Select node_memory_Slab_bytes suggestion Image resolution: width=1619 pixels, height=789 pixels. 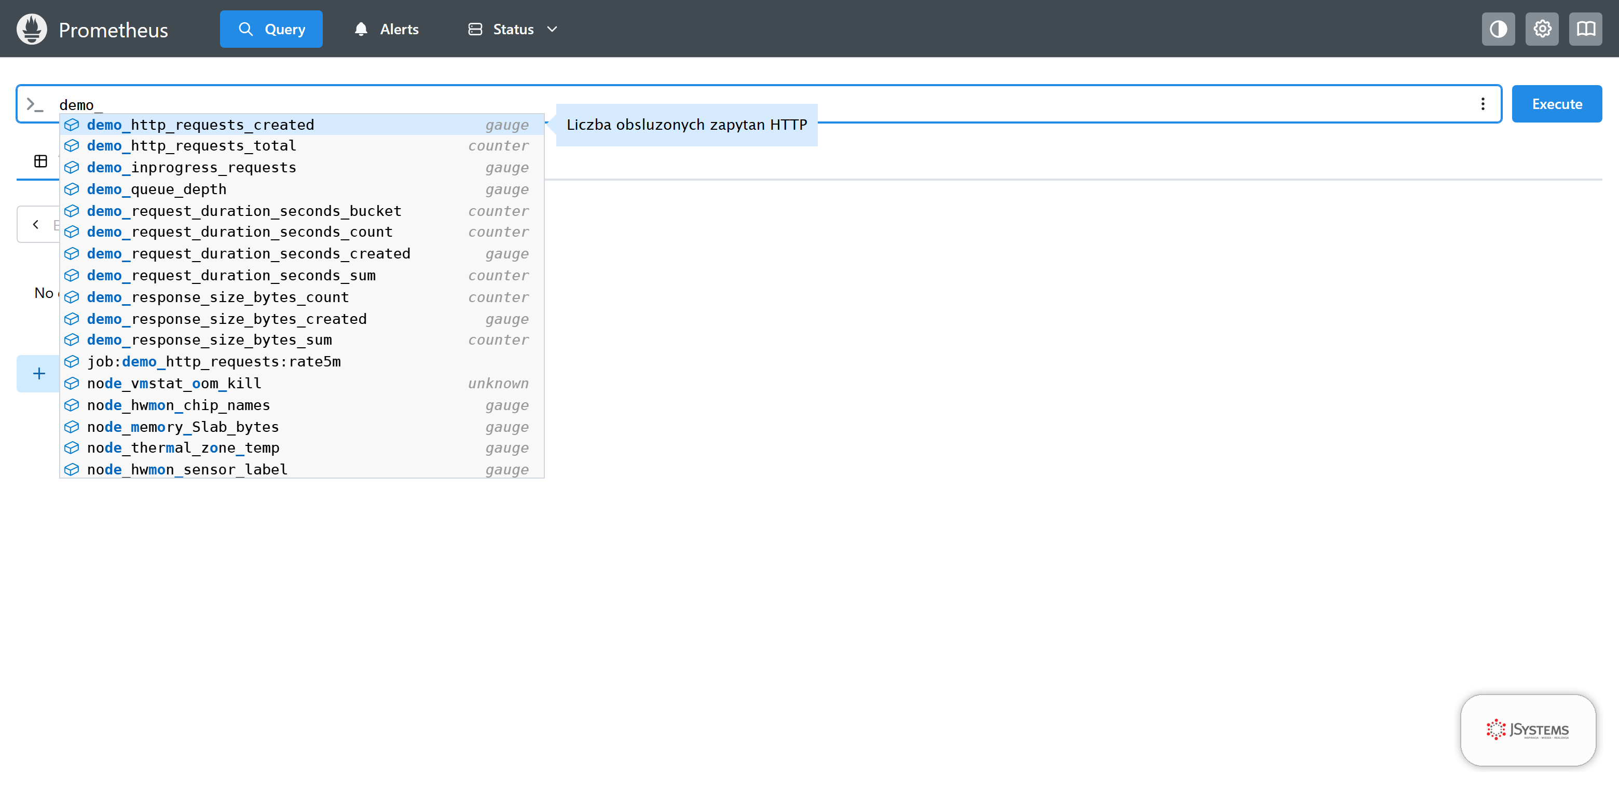tap(301, 427)
